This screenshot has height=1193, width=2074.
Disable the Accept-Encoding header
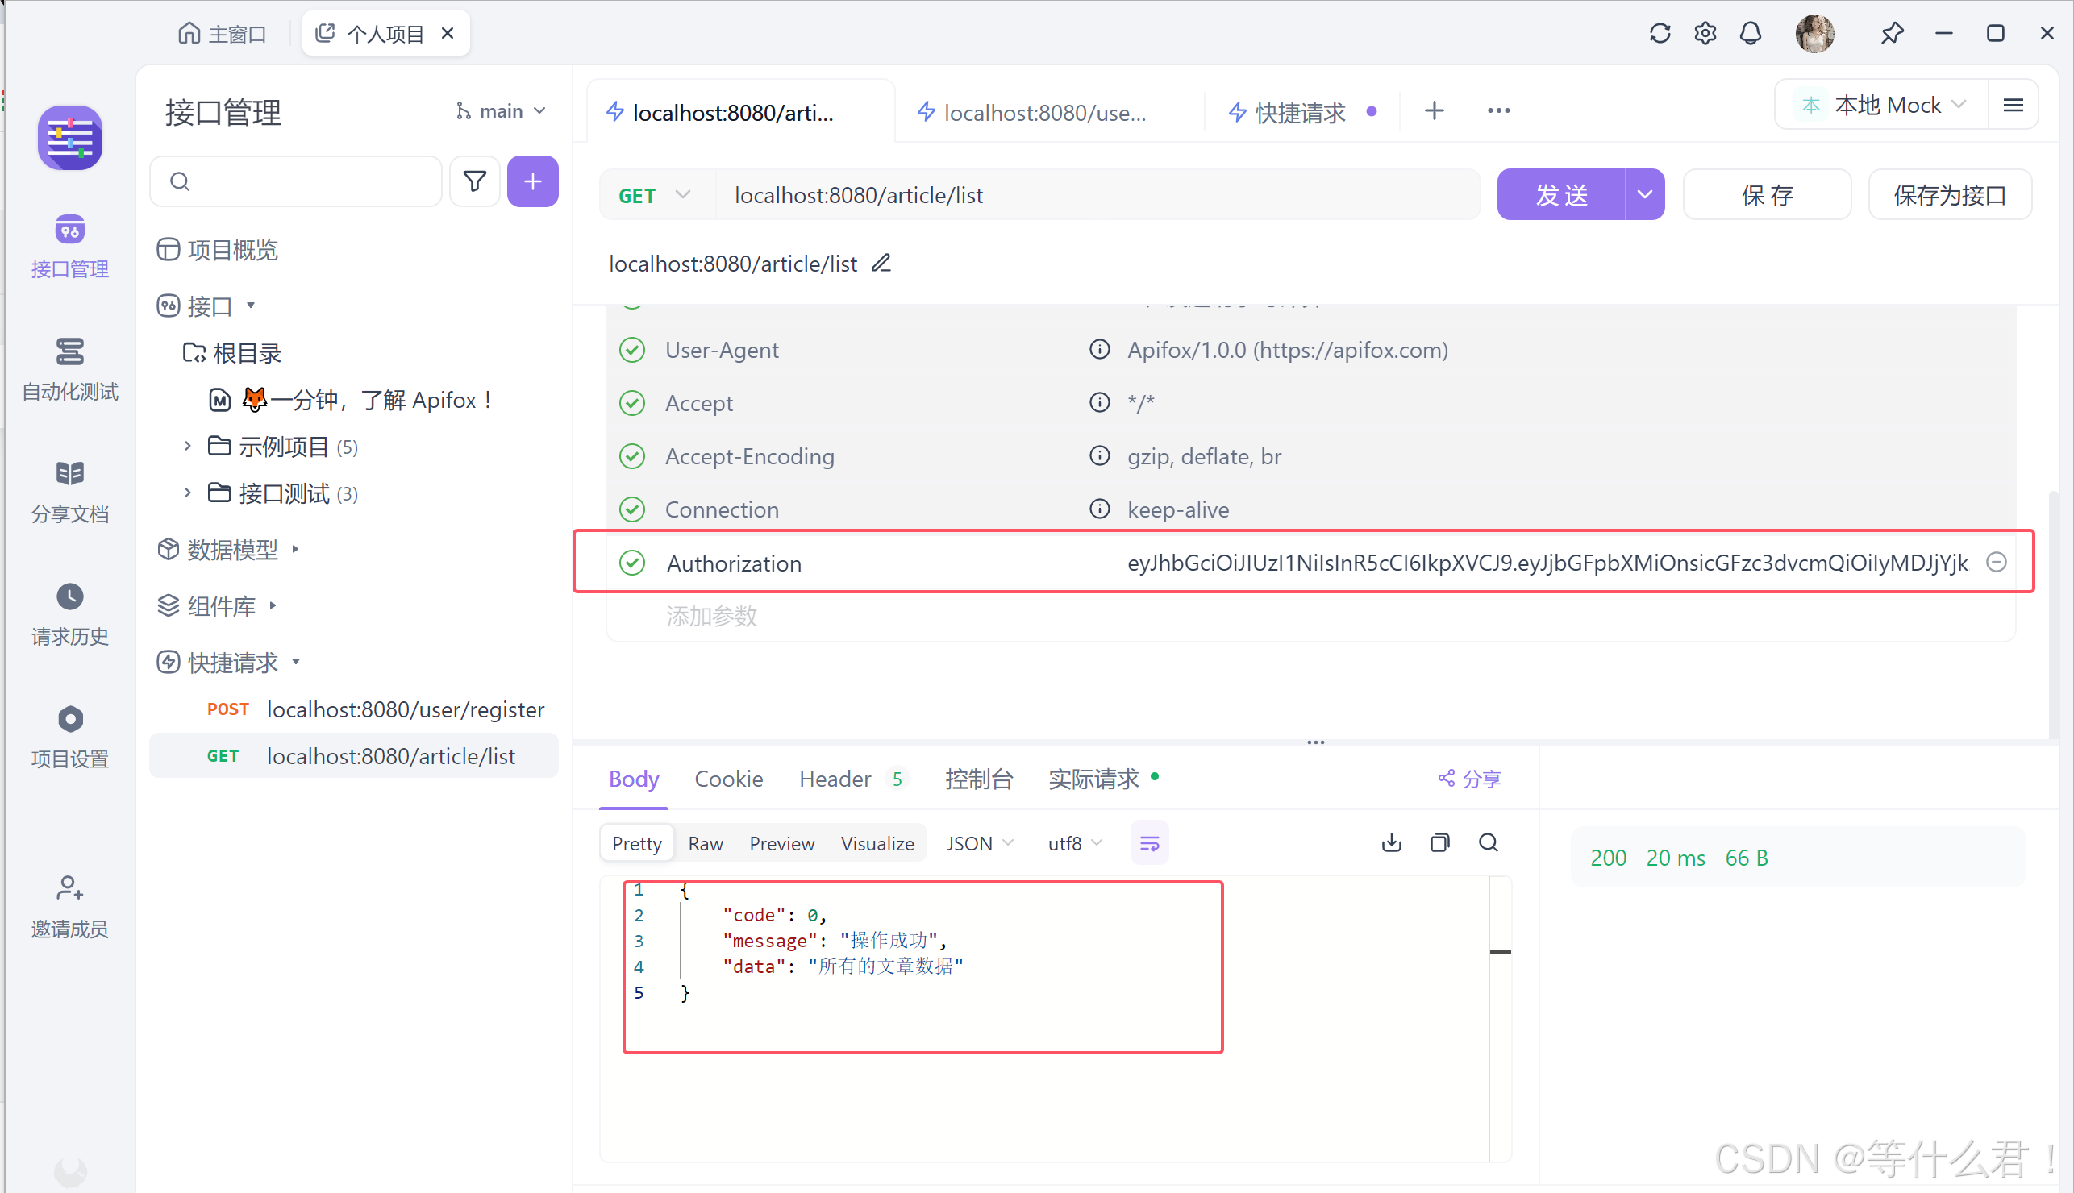(x=631, y=456)
